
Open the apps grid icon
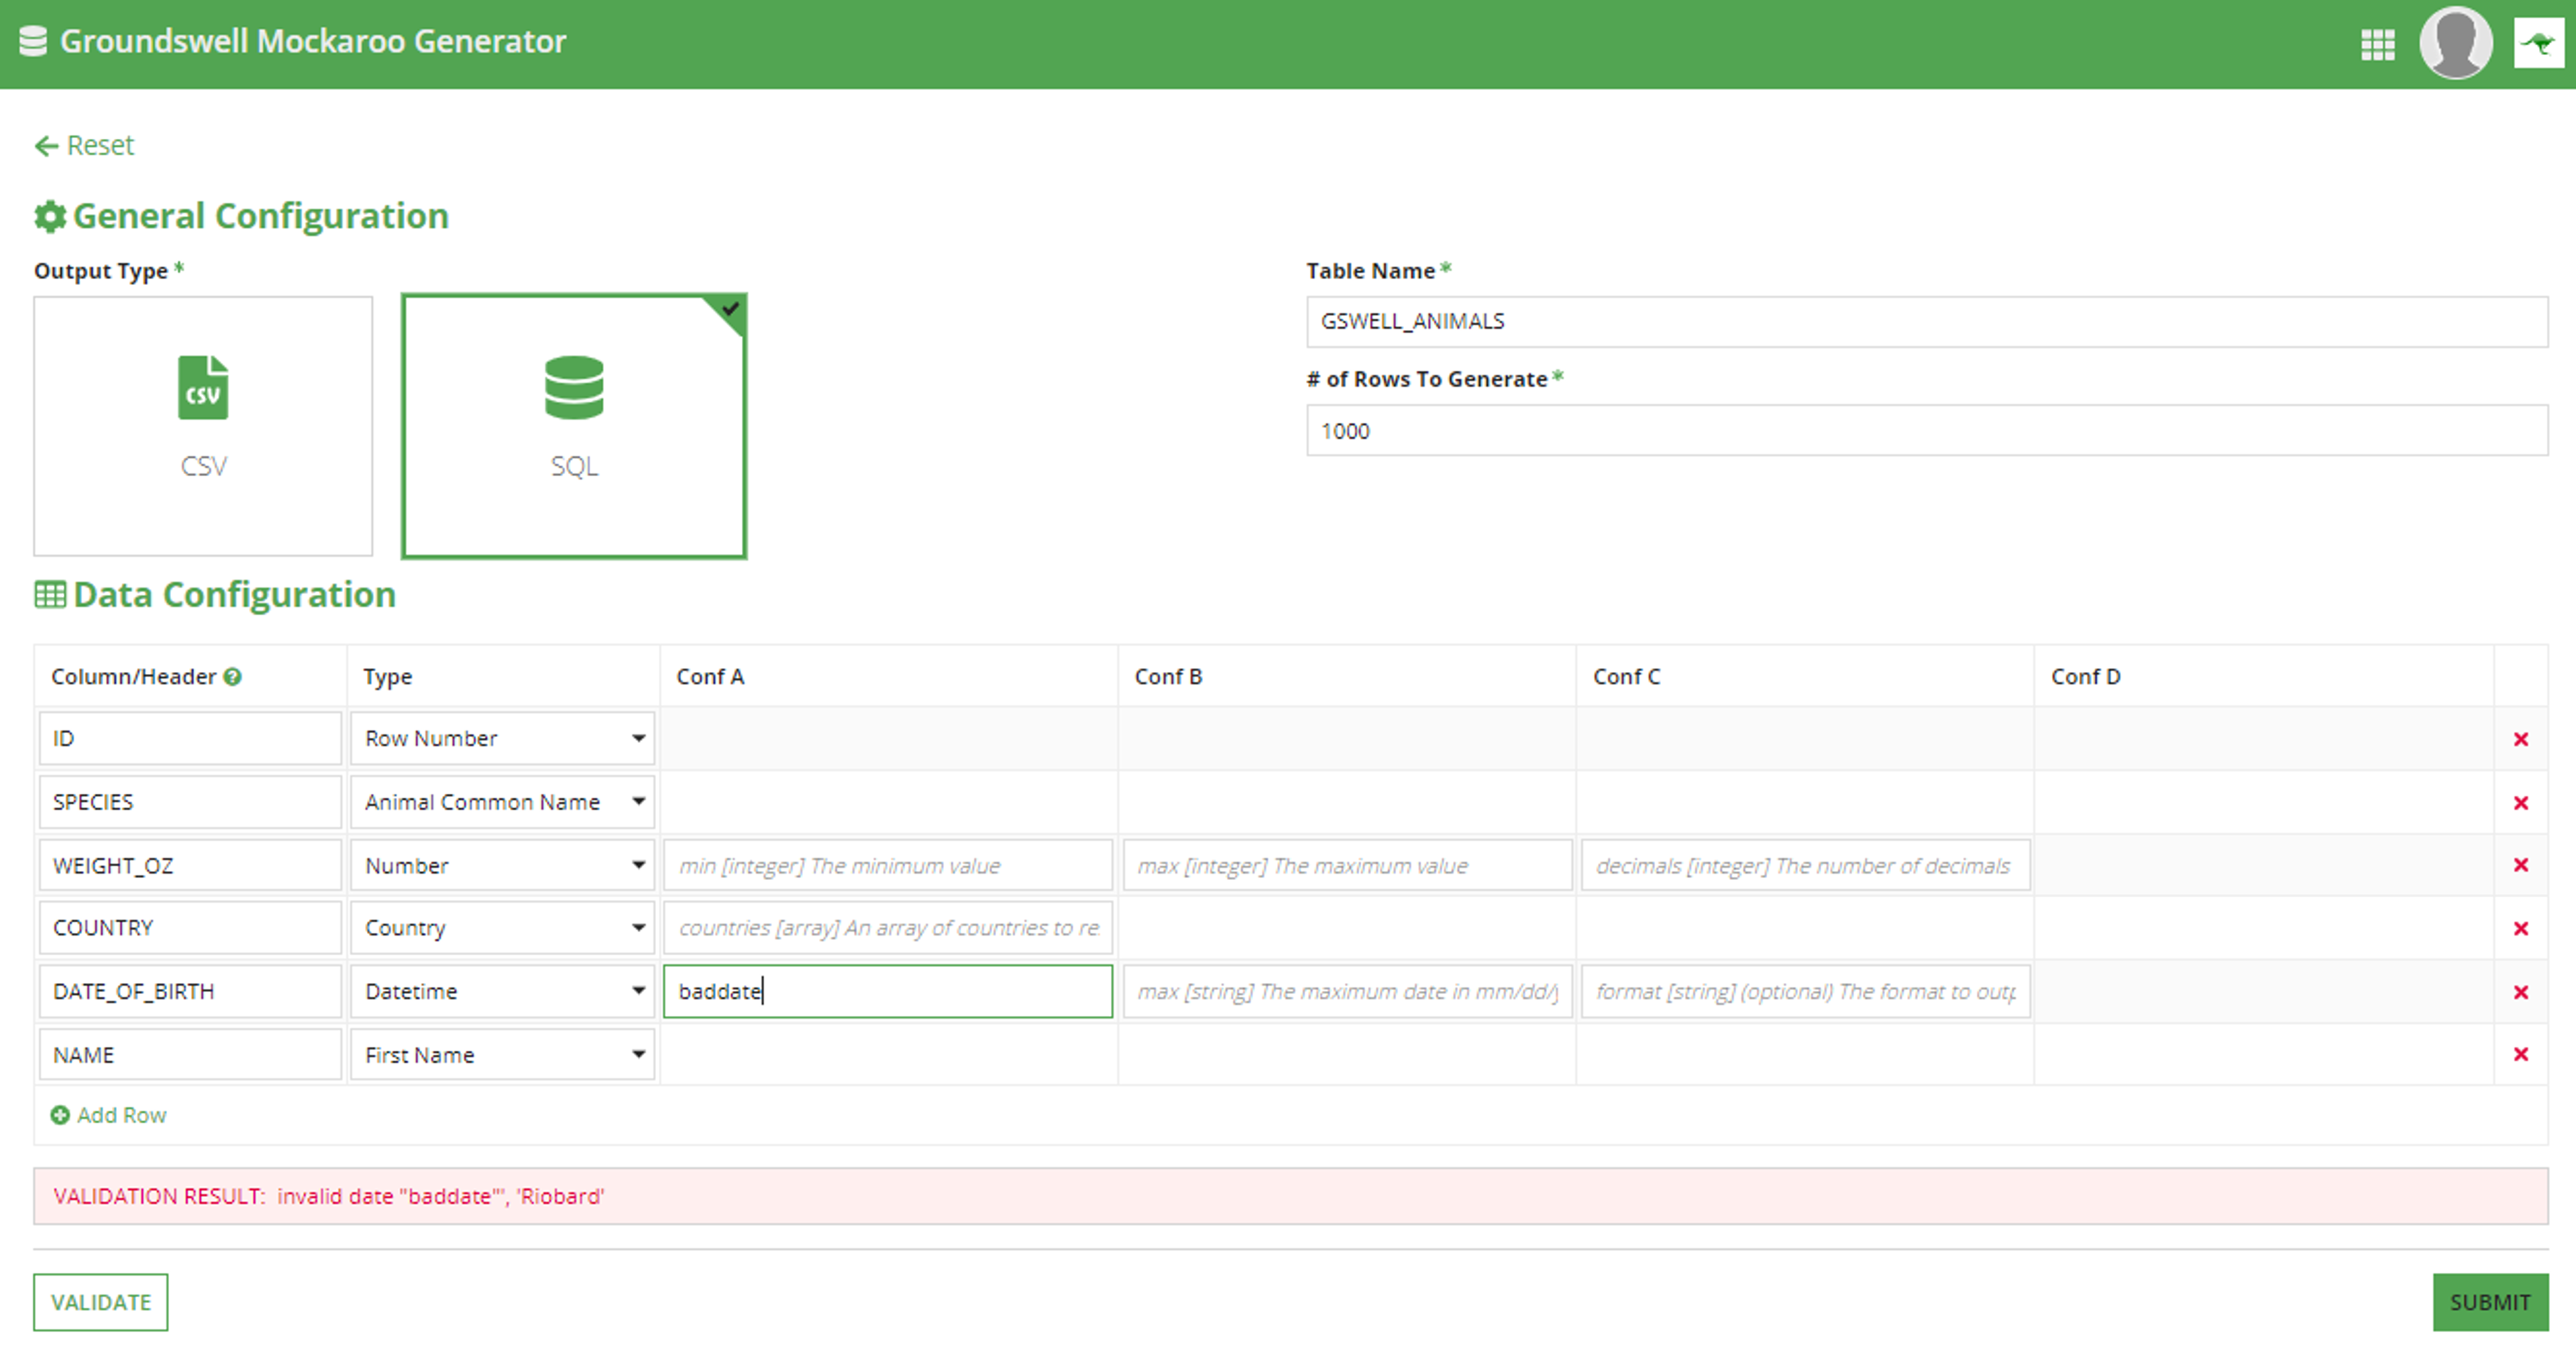2377,44
